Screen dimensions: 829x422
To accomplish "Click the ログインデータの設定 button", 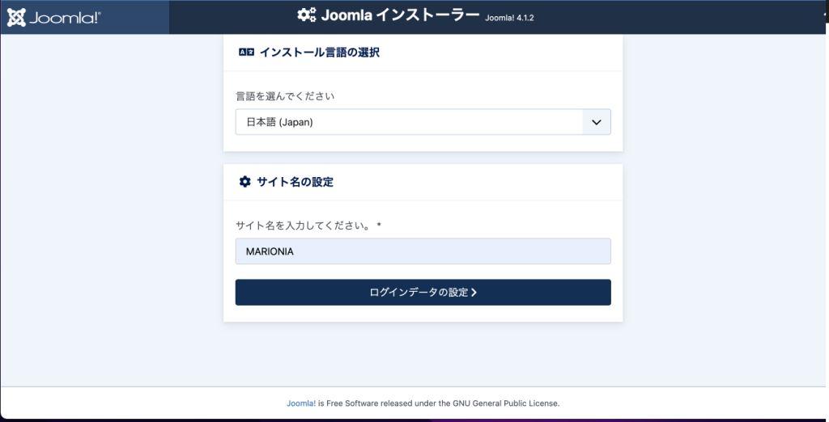I will [423, 292].
